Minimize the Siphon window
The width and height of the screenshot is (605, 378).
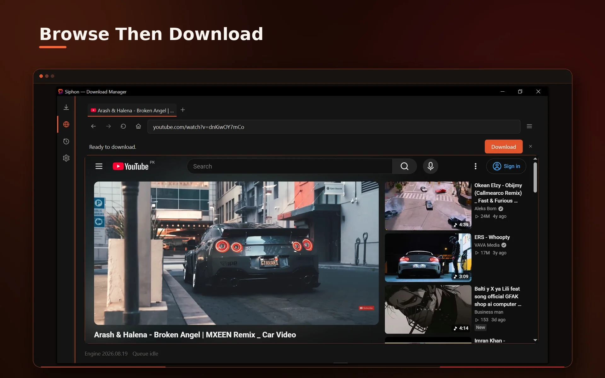pos(503,92)
